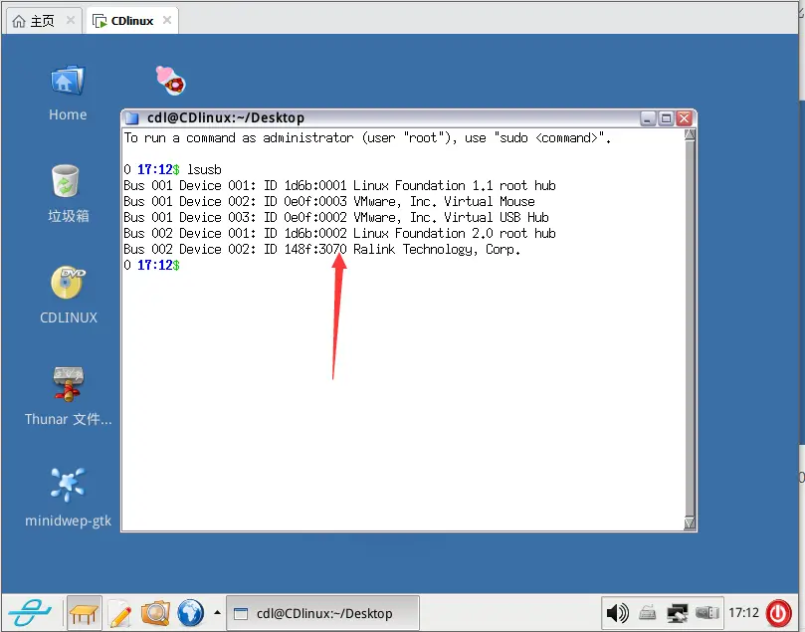This screenshot has width=805, height=632.
Task: Click the network connection tray icon
Action: (x=678, y=613)
